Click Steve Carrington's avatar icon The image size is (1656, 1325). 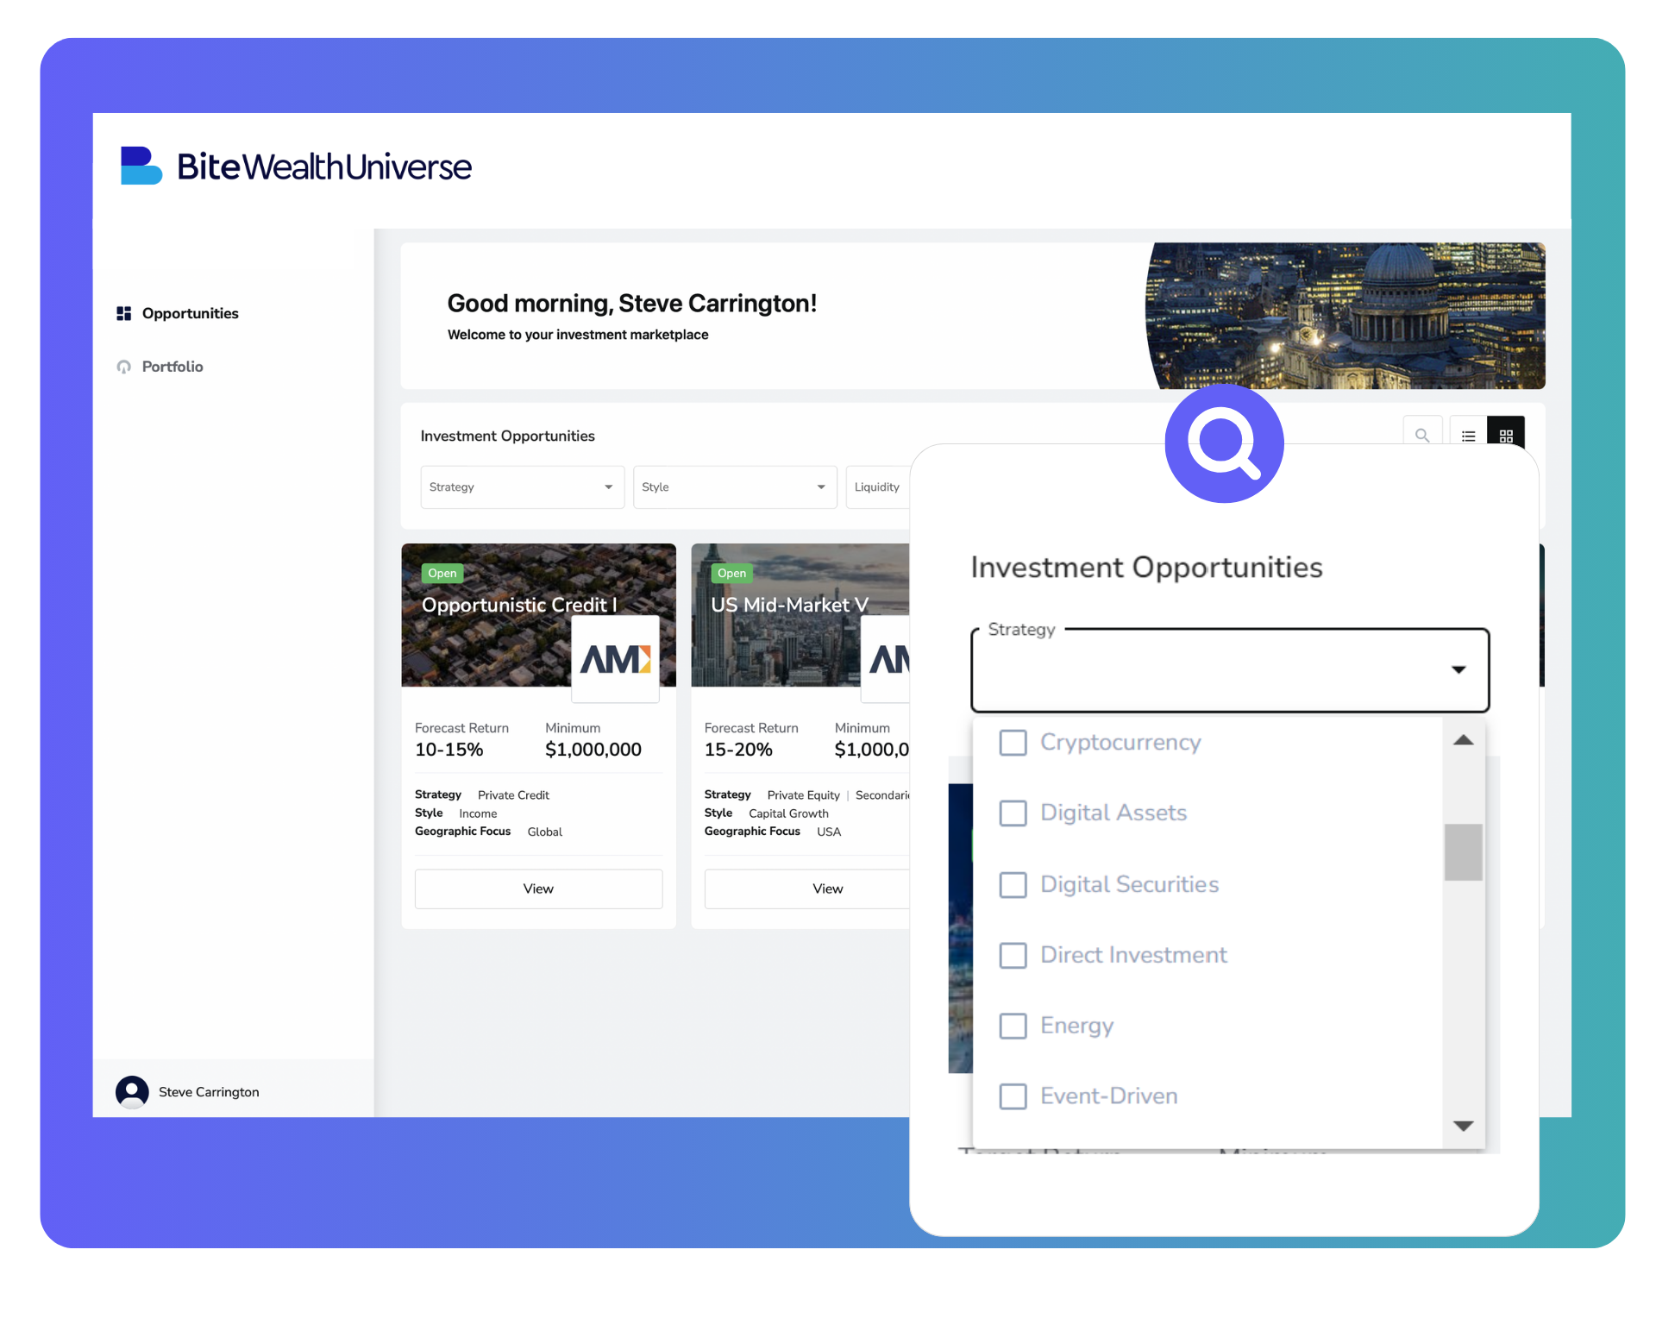pos(132,1091)
